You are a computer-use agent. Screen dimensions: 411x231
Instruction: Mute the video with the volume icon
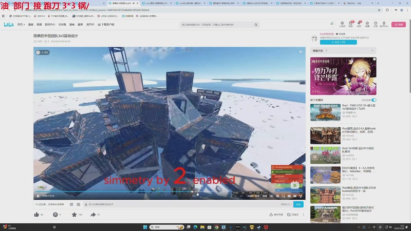pyautogui.click(x=272, y=196)
